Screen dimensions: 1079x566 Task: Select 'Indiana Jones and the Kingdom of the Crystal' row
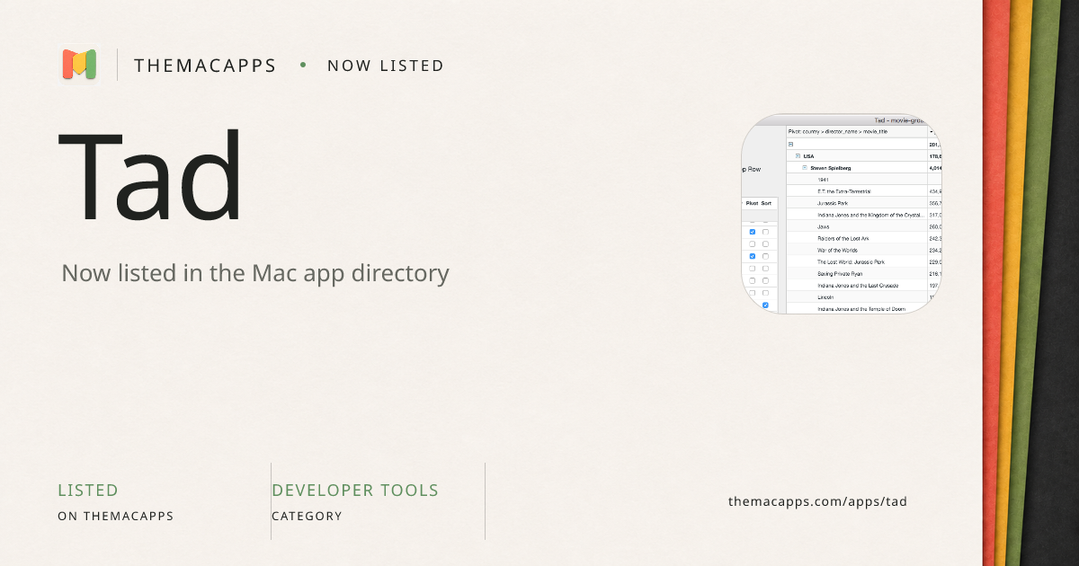(x=869, y=215)
